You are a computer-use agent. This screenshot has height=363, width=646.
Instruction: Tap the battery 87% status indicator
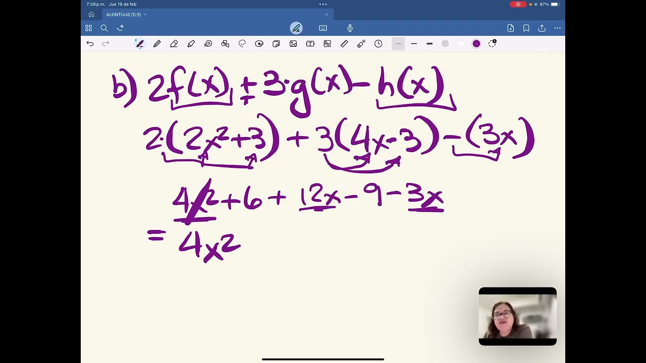pos(550,4)
